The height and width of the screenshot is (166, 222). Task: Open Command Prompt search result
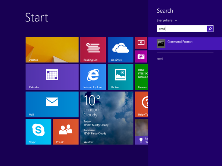tap(185, 43)
